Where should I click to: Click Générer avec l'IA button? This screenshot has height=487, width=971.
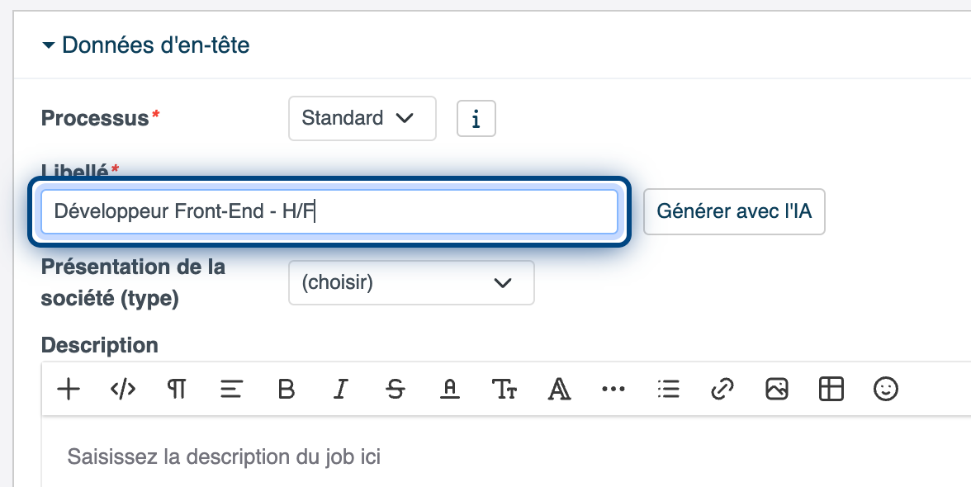coord(734,211)
